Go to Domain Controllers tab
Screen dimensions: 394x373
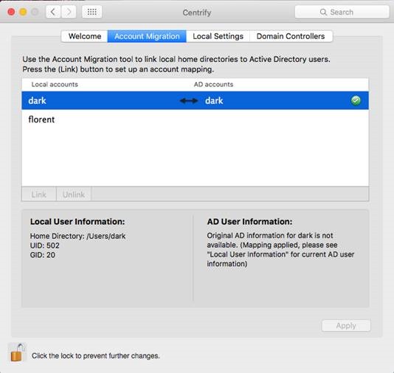click(x=291, y=36)
